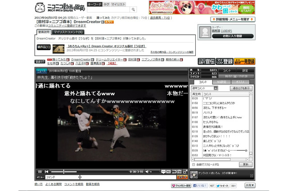Image resolution: width=288 pixels, height=191 pixels.
Task: Pause the video with the pause button
Action: [40, 172]
